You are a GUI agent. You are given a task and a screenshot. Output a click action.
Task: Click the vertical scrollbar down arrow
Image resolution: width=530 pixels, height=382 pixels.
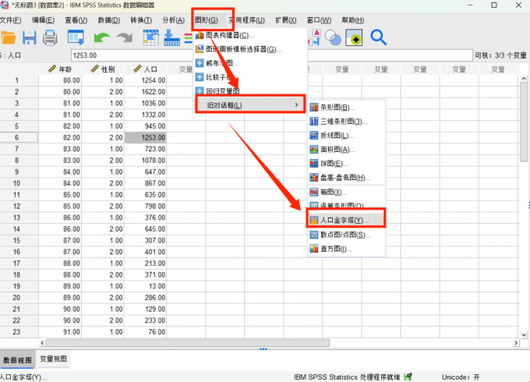click(524, 334)
